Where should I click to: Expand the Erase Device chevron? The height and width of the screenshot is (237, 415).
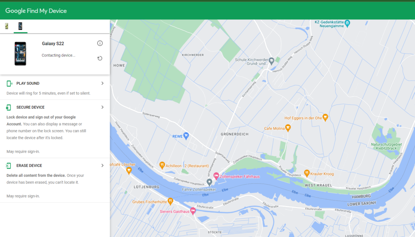pyautogui.click(x=103, y=166)
